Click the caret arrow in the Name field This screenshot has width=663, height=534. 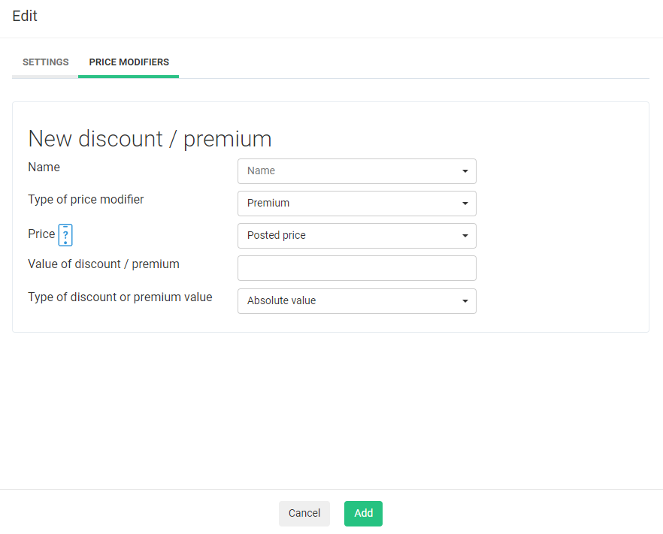pos(465,171)
